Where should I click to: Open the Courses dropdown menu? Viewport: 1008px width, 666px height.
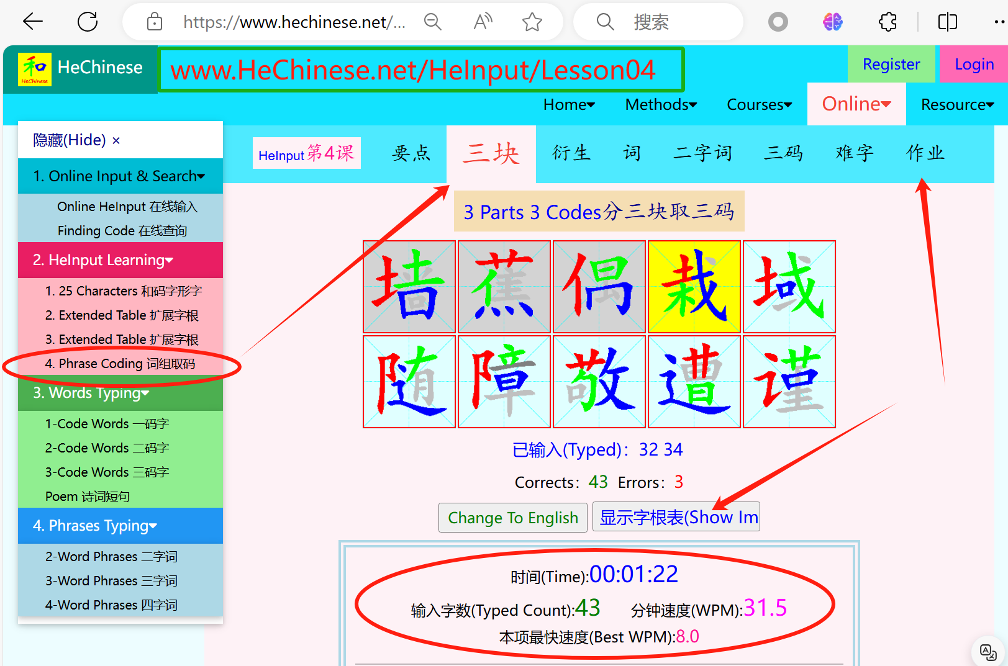pyautogui.click(x=759, y=104)
